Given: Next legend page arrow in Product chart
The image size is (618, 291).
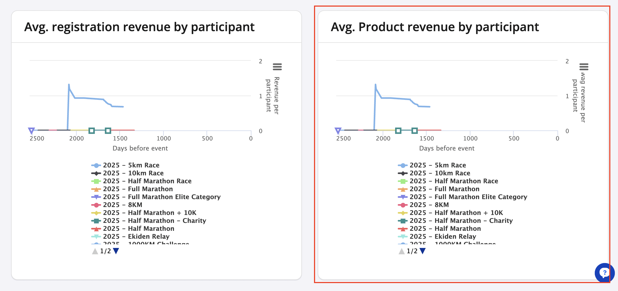Looking at the screenshot, I should click(x=423, y=251).
